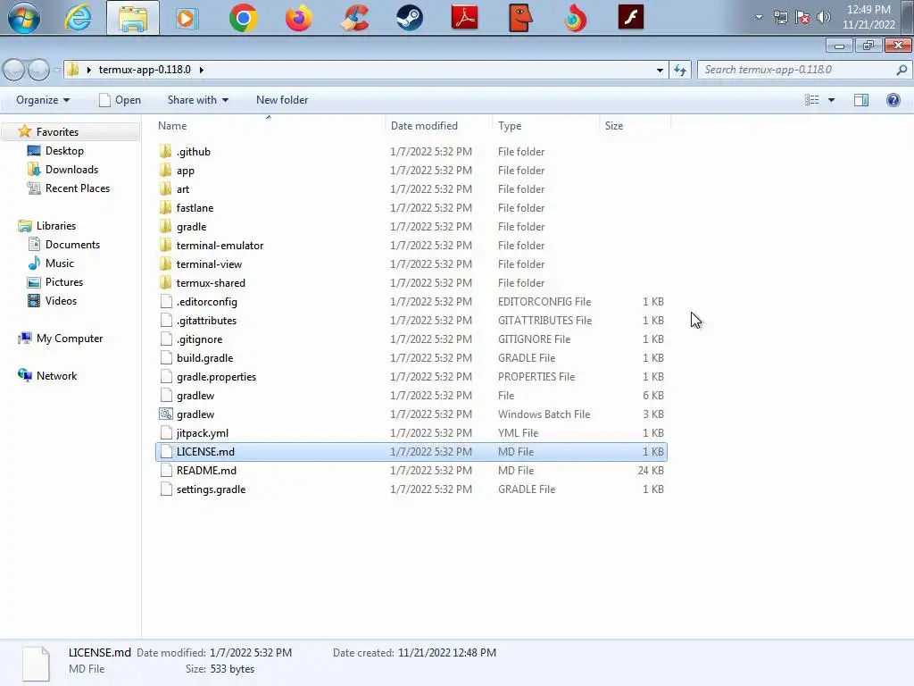Click the volume speaker tray icon
The image size is (914, 686).
[x=823, y=17]
